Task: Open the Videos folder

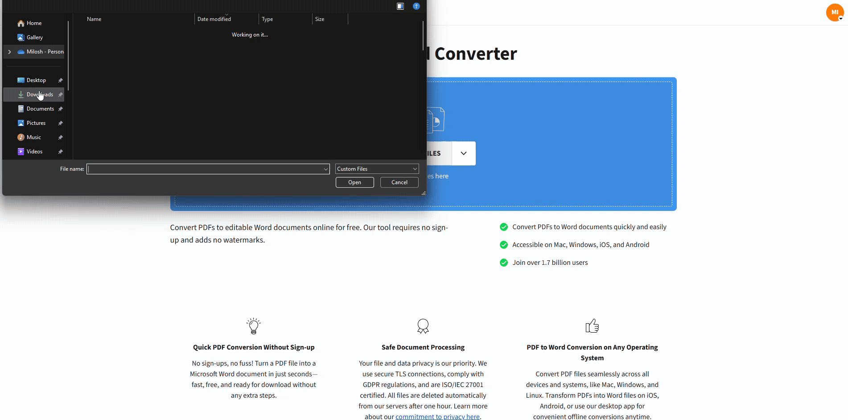Action: (x=34, y=151)
